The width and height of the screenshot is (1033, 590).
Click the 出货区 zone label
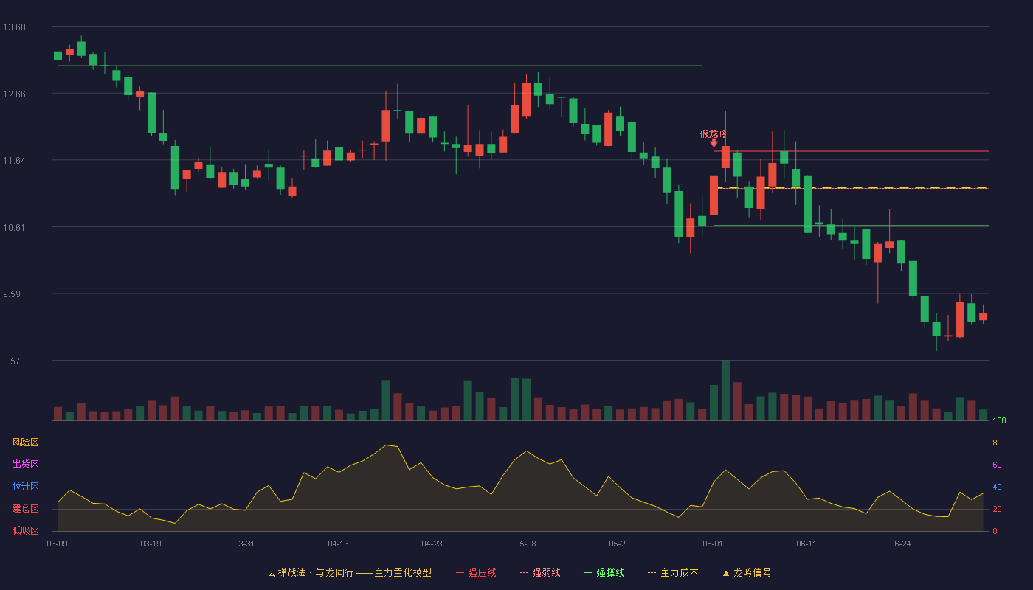coord(26,465)
